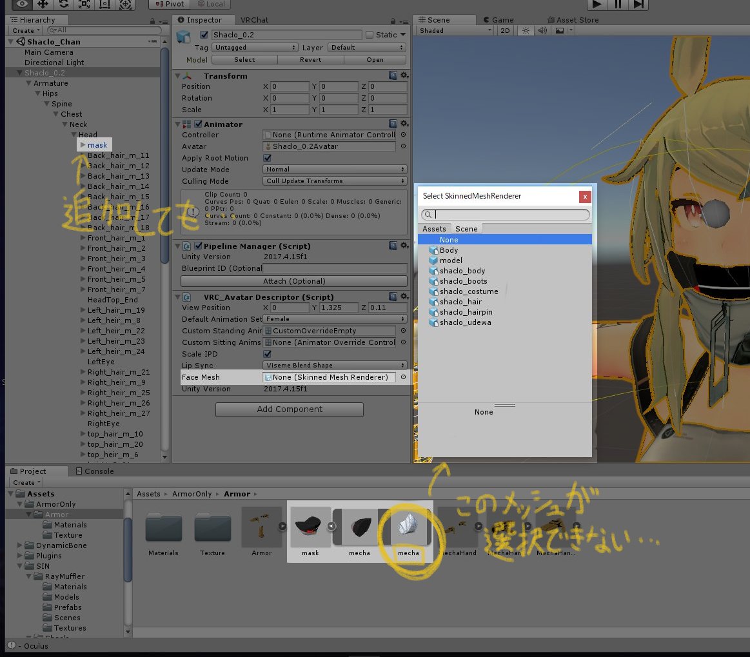Open Controller object picker circle
The image size is (750, 657).
click(403, 135)
